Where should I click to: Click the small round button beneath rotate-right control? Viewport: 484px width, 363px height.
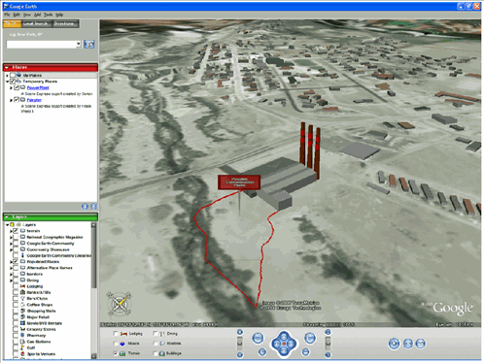click(x=305, y=351)
